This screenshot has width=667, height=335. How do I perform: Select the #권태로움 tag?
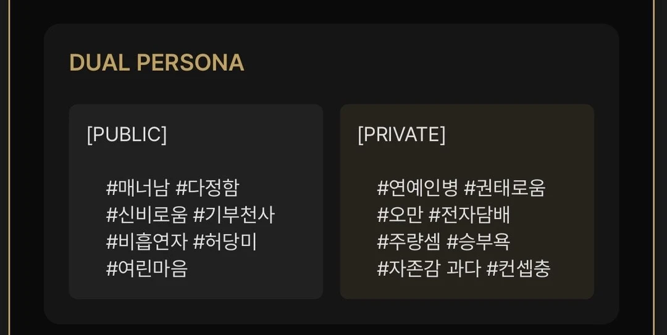(505, 188)
